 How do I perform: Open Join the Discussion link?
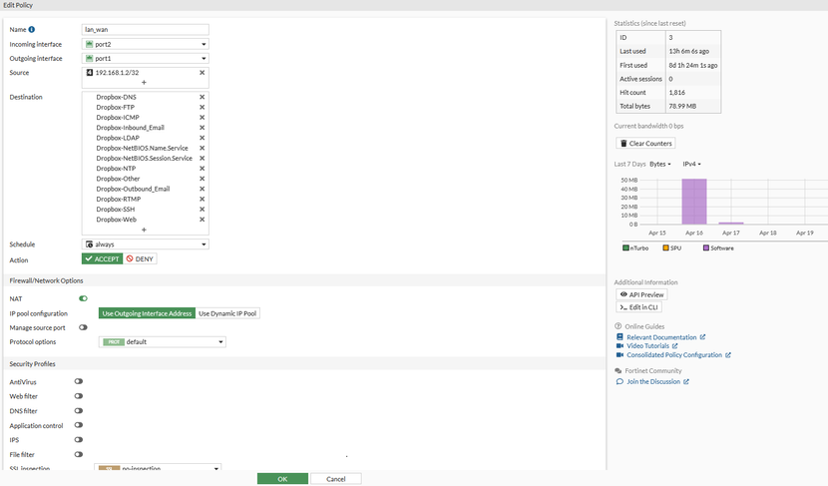pos(653,381)
